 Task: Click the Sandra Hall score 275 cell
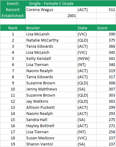pyautogui.click(x=106, y=119)
